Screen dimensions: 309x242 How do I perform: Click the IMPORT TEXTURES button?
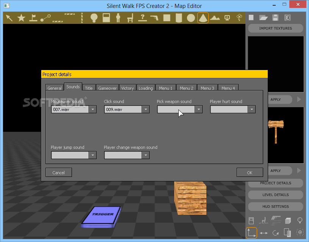(x=276, y=28)
